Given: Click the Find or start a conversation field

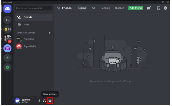Looking at the screenshot, I should click(x=34, y=8).
